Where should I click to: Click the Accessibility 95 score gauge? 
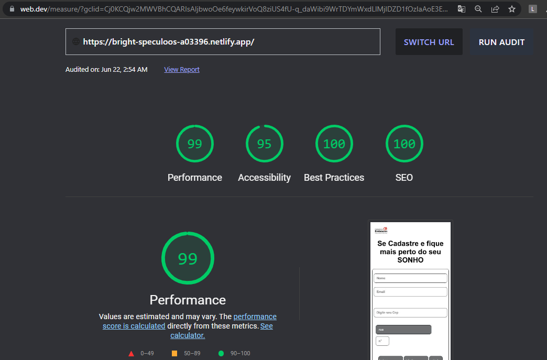pyautogui.click(x=265, y=144)
